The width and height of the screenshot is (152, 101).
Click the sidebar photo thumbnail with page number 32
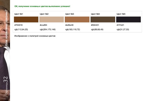5,50
